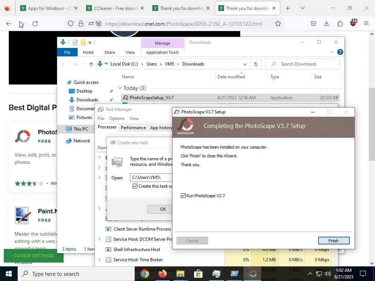Click the COOKIE SETTINGS button
This screenshot has width=375, height=281.
[x=34, y=256]
